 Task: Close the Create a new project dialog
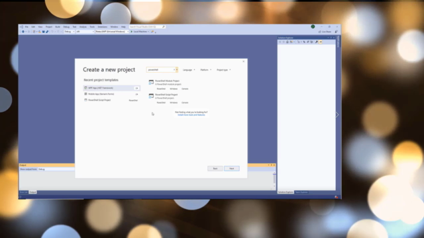click(x=243, y=61)
